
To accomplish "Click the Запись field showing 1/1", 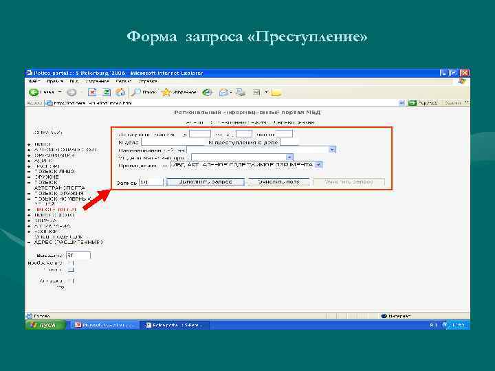I will click(151, 182).
